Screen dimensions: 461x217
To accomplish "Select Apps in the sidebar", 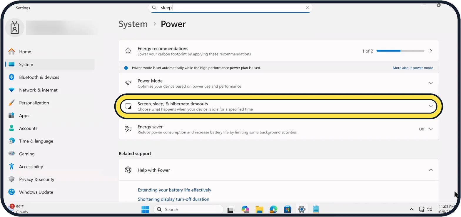I will pyautogui.click(x=50, y=116).
